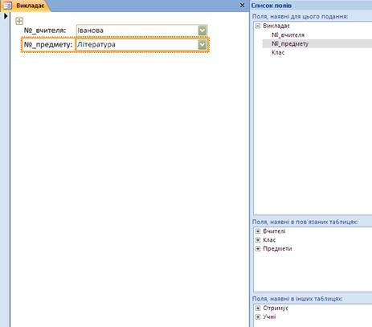Image resolution: width=372 pixels, height=327 pixels.
Task: Select Клас field under Викладає
Action: click(278, 52)
